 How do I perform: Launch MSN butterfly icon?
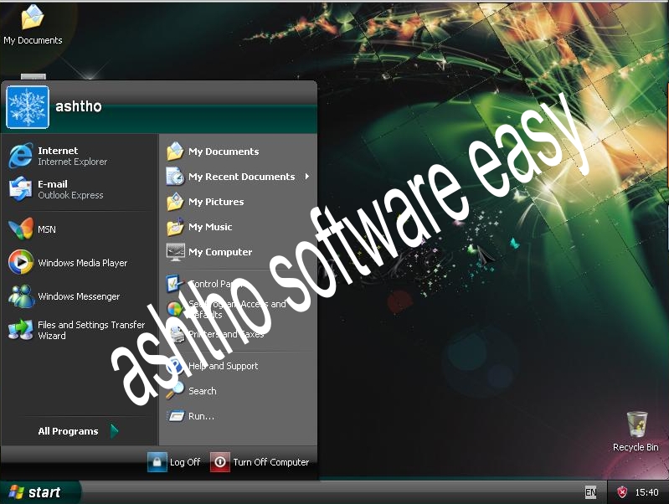click(20, 229)
